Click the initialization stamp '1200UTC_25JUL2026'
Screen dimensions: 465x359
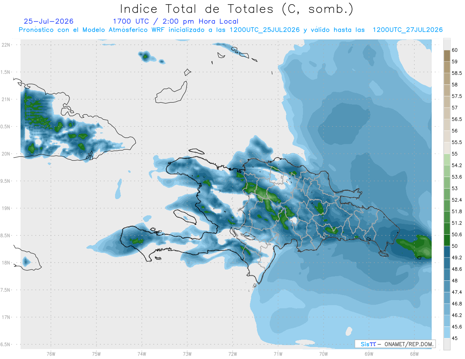[x=265, y=30]
